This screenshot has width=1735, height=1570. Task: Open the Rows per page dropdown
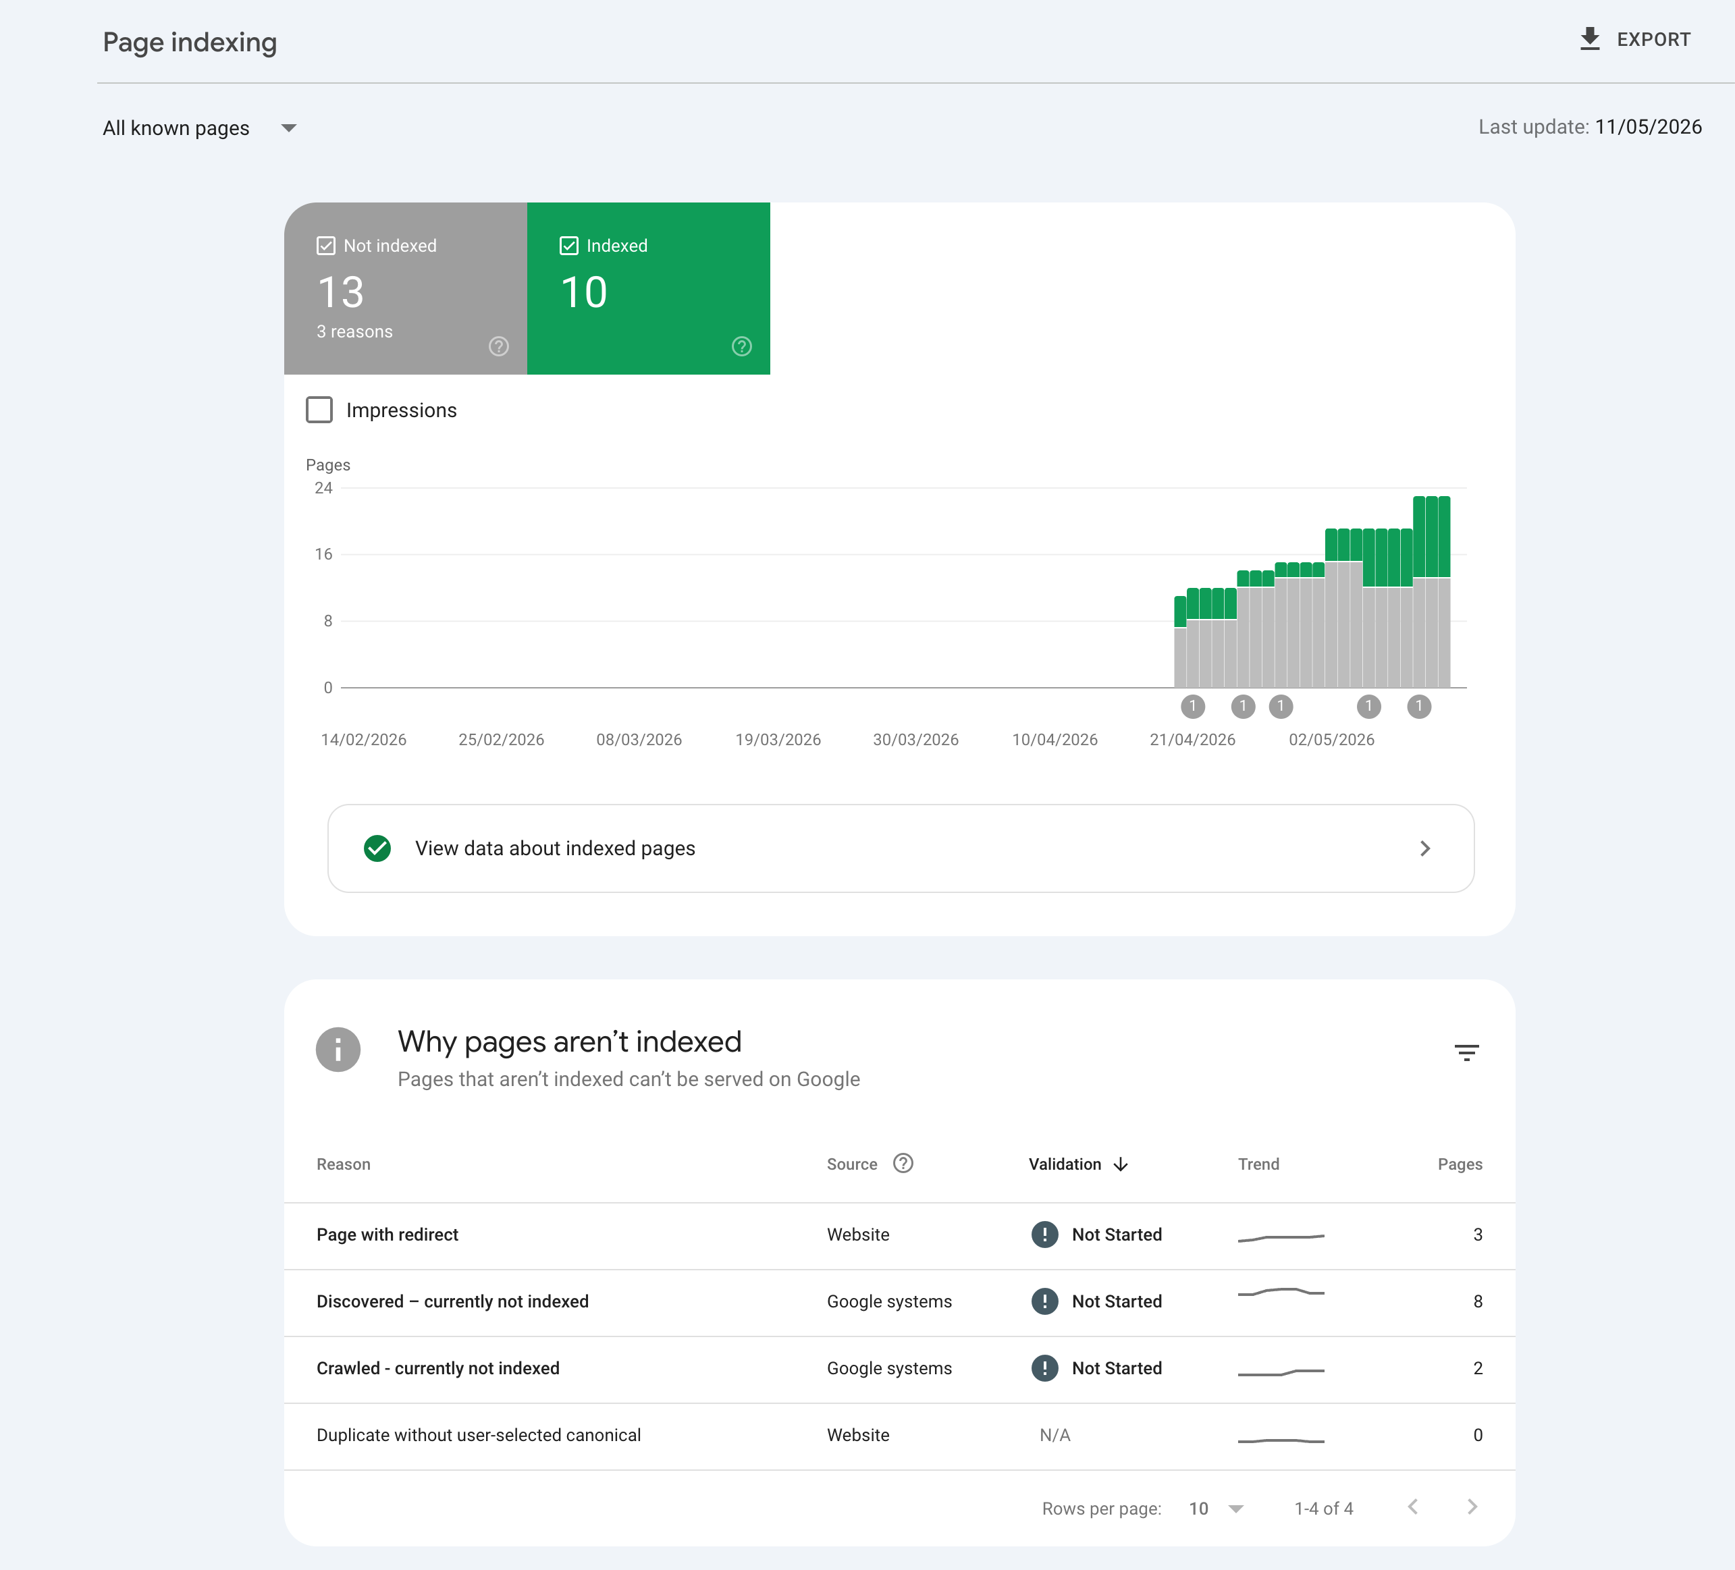1216,1508
